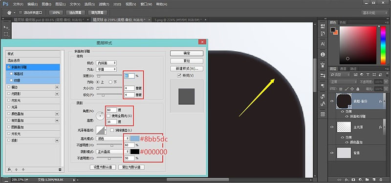This screenshot has width=391, height=183.
Task: Filter layers by pixel layer icon
Action: [356, 75]
